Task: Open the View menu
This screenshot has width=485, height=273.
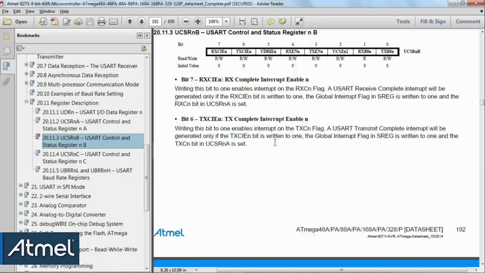Action: click(x=30, y=11)
